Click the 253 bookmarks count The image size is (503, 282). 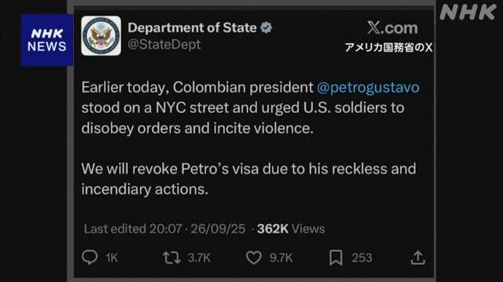[362, 258]
